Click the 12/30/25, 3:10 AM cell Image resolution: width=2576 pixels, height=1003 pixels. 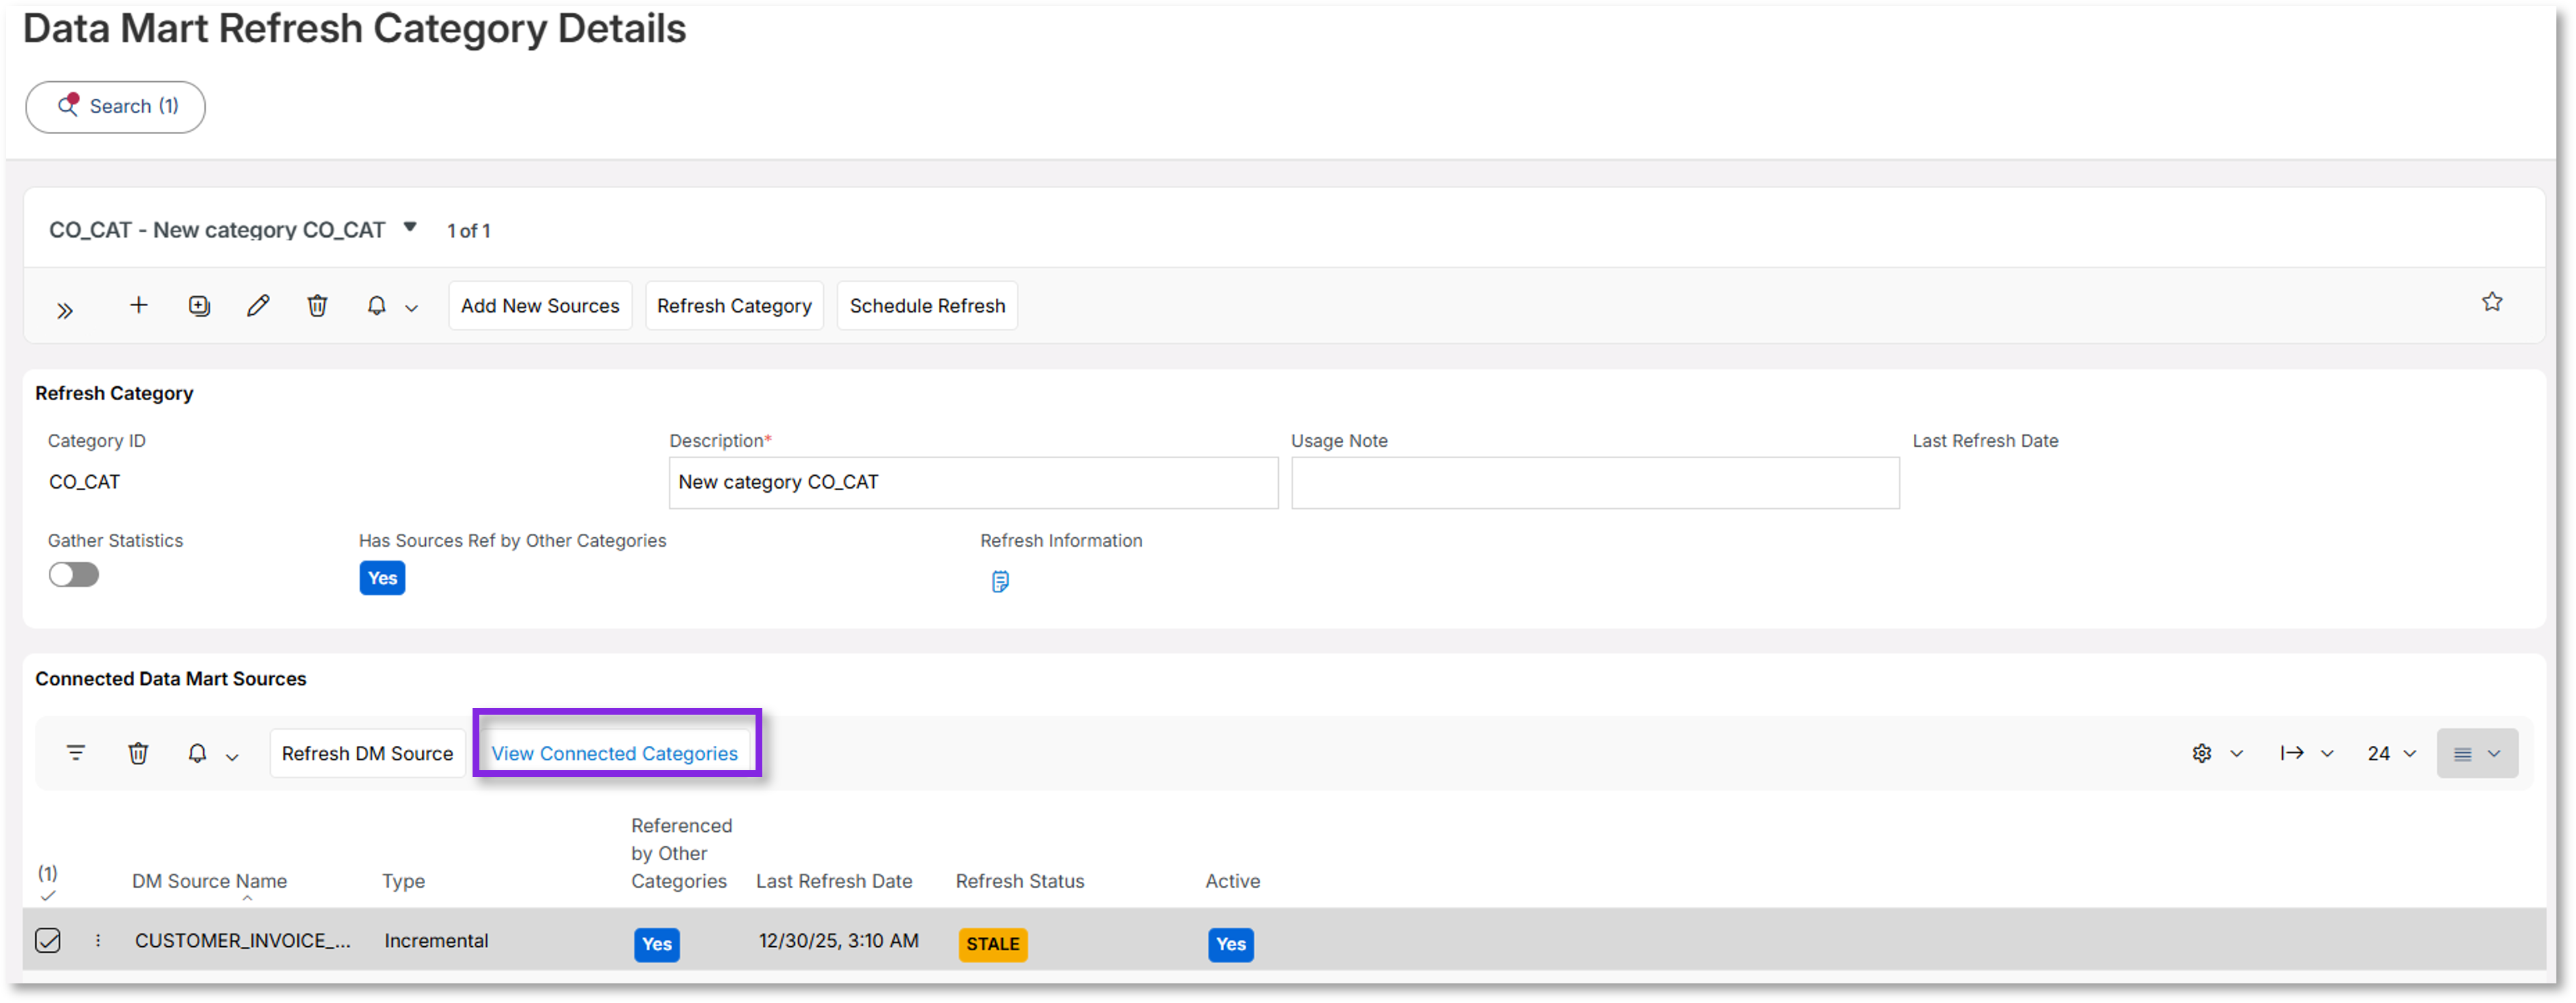pyautogui.click(x=838, y=941)
